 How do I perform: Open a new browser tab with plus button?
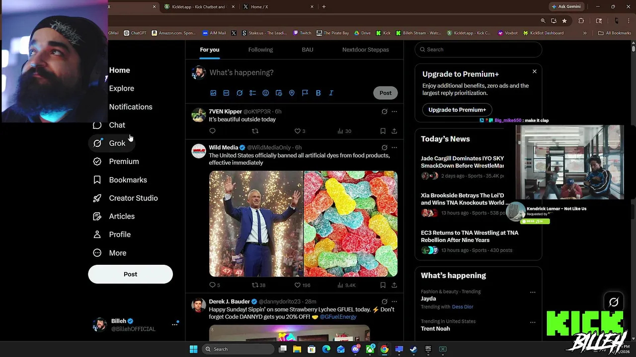point(324,6)
